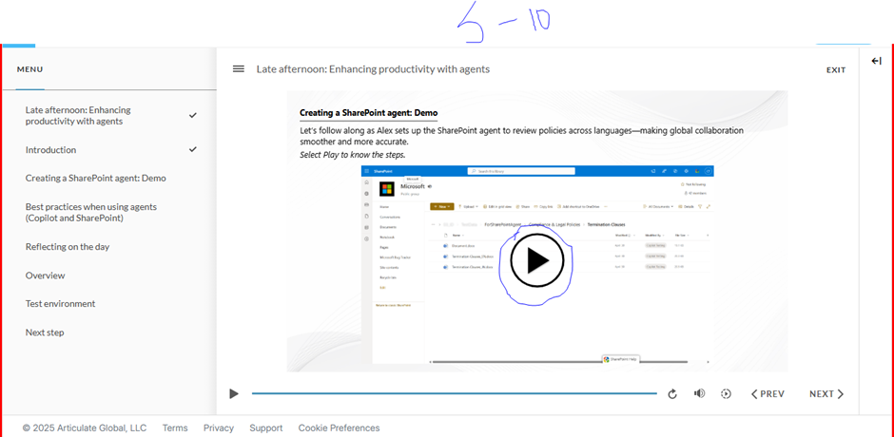Open Cookie Preferences in footer
Image resolution: width=894 pixels, height=437 pixels.
point(339,427)
